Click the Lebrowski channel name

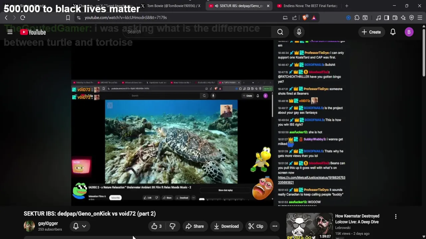(x=343, y=228)
